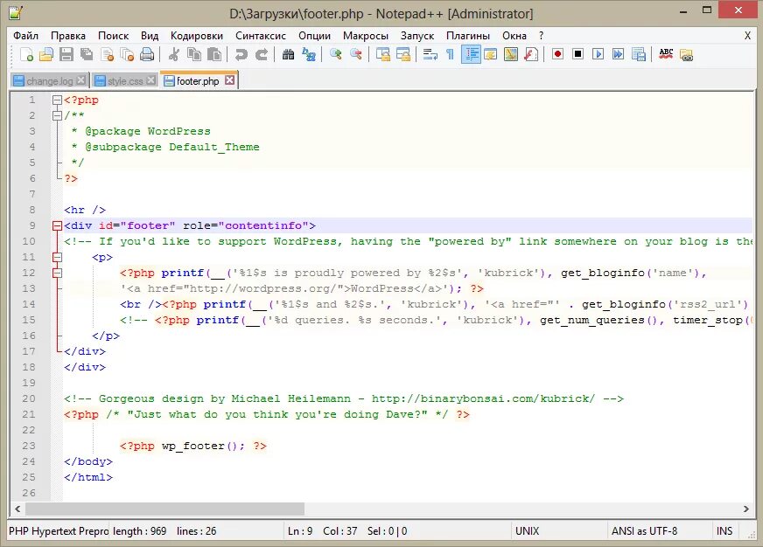Toggle the function list icon
This screenshot has width=763, height=547.
[x=531, y=54]
